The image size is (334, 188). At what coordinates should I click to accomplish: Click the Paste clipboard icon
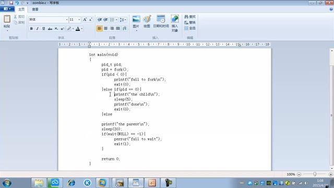(x=7, y=19)
